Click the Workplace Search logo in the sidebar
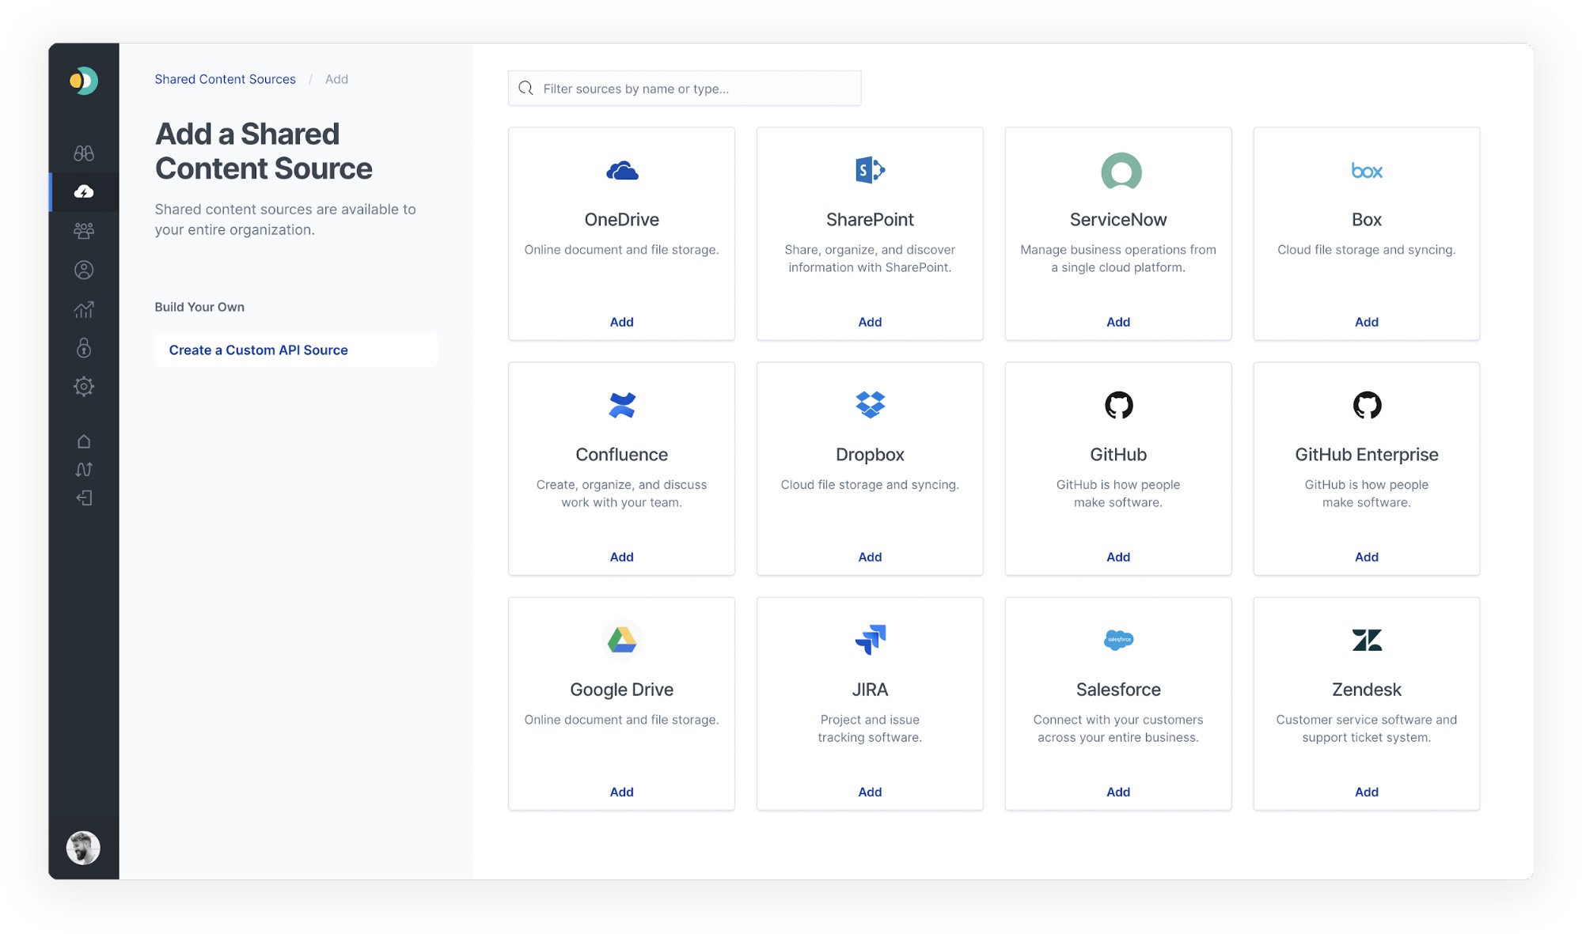This screenshot has width=1582, height=934. pyautogui.click(x=83, y=81)
